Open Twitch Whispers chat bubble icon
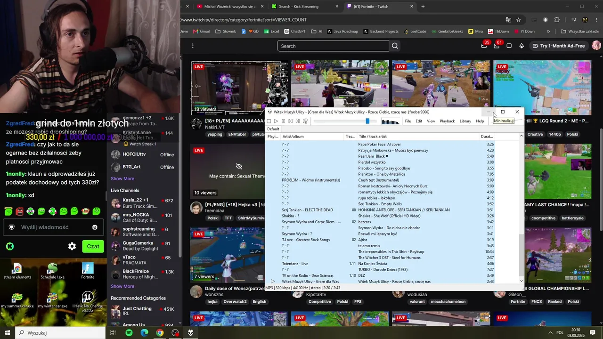The height and width of the screenshot is (339, 603). tap(509, 46)
